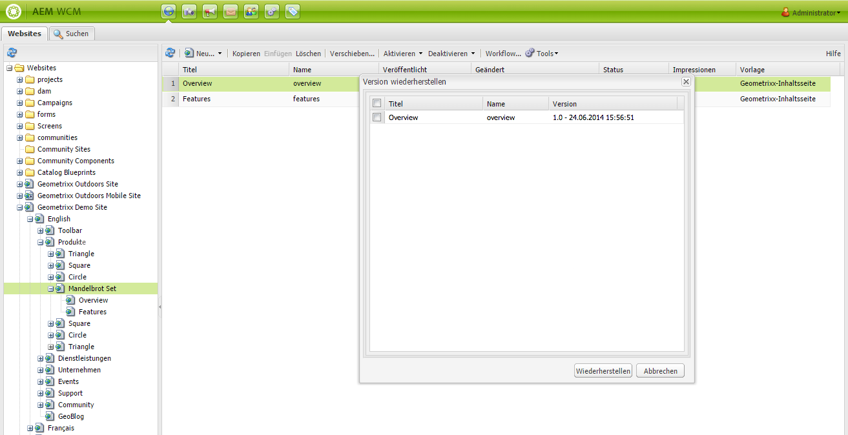Click the Administrator user avatar icon

coord(786,12)
